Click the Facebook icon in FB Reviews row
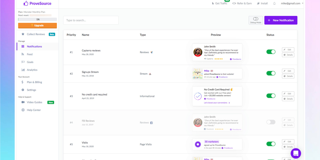 [152, 122]
